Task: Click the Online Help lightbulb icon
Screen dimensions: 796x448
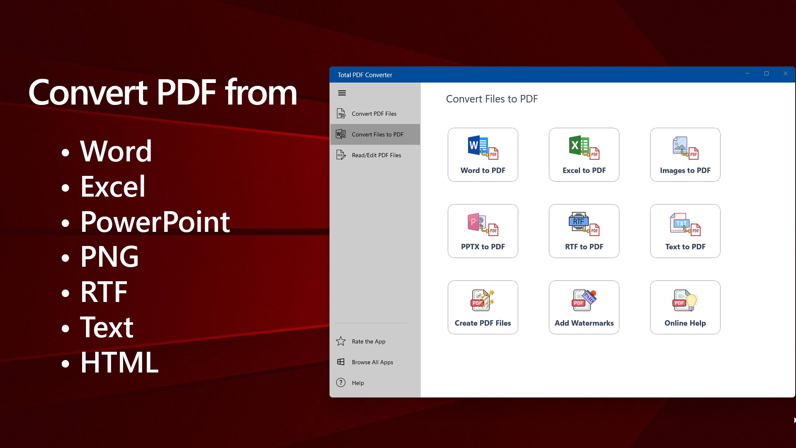Action: coord(684,301)
